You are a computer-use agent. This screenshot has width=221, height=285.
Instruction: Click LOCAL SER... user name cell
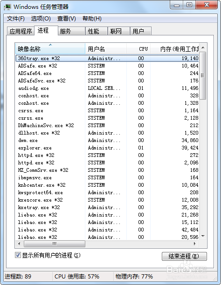104,88
